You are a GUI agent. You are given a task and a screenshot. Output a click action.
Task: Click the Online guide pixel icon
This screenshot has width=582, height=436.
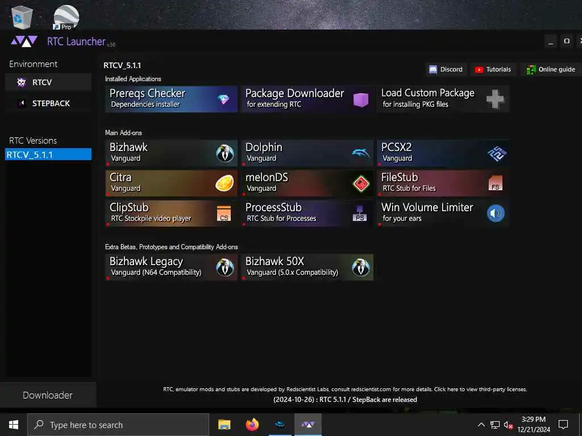pos(531,69)
